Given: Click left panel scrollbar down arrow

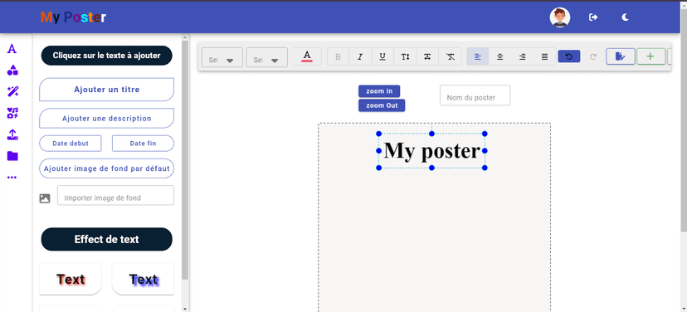Looking at the screenshot, I should coord(185,309).
